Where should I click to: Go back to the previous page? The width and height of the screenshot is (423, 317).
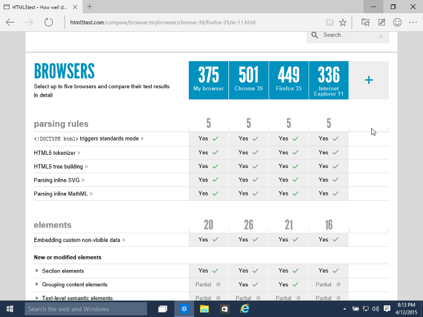click(x=10, y=22)
